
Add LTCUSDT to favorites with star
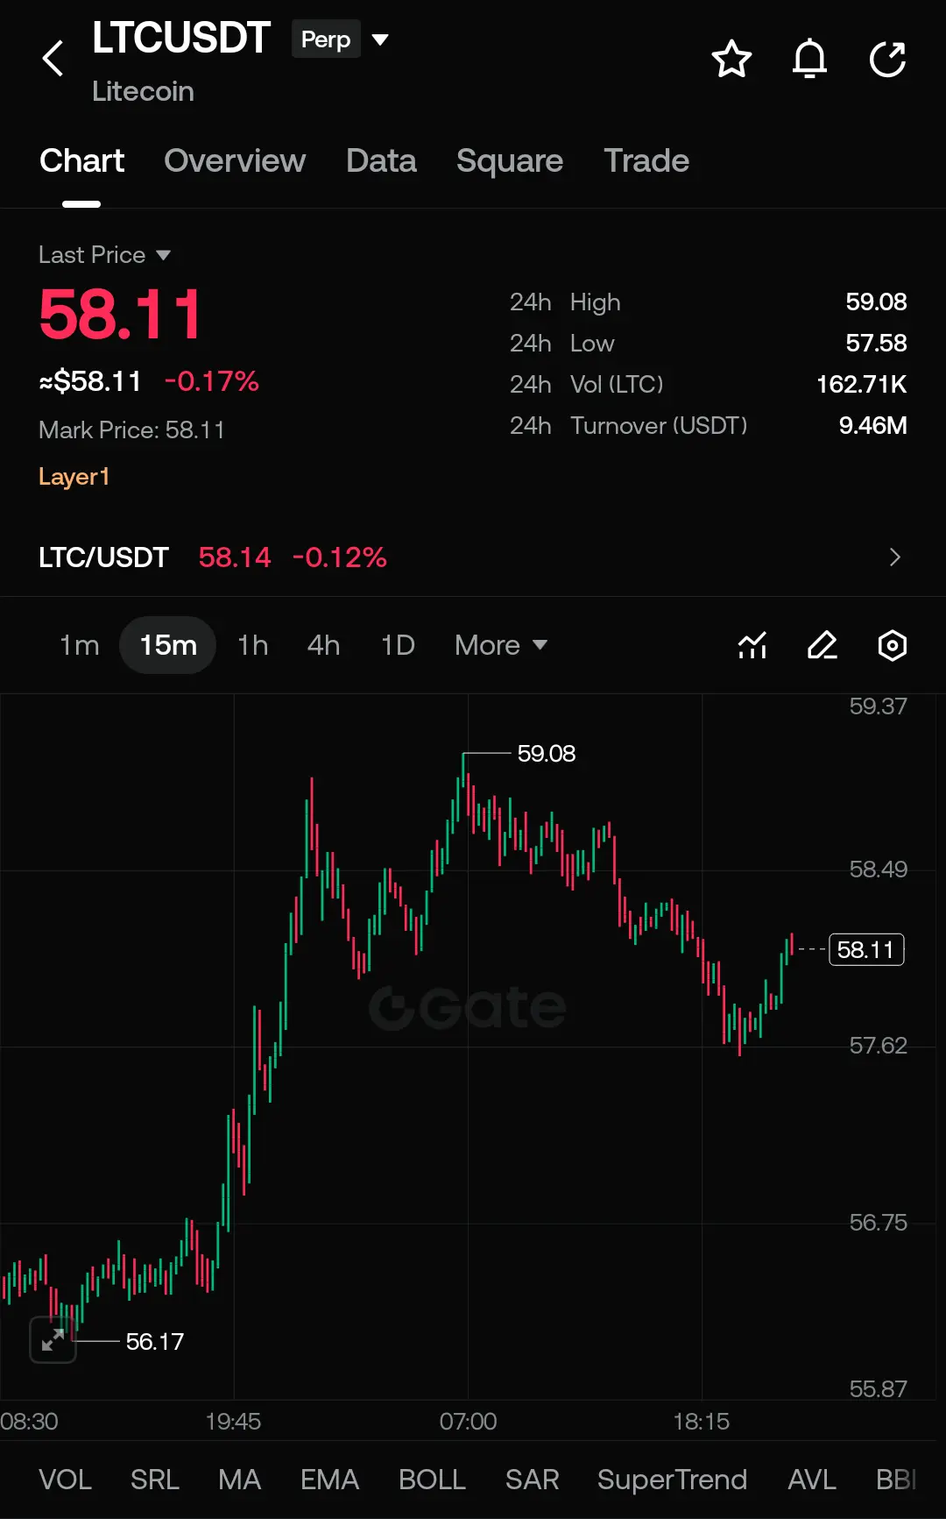click(x=731, y=59)
